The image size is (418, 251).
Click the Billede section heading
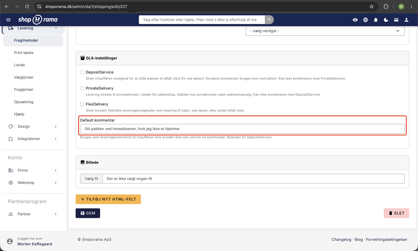click(92, 162)
